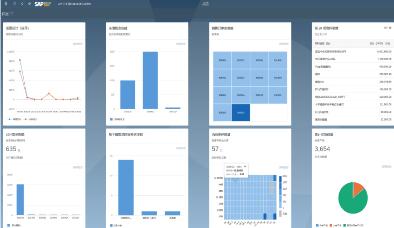This screenshot has width=394, height=228.
Task: Select the darkest cell in 销售订单密集度 heatmap
Action: (x=241, y=112)
